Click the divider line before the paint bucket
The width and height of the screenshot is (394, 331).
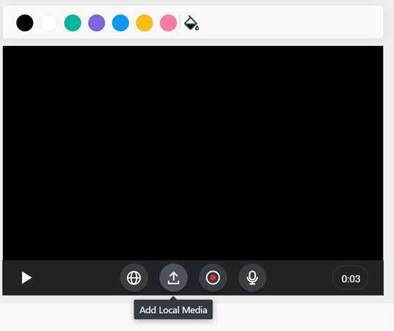(x=180, y=22)
